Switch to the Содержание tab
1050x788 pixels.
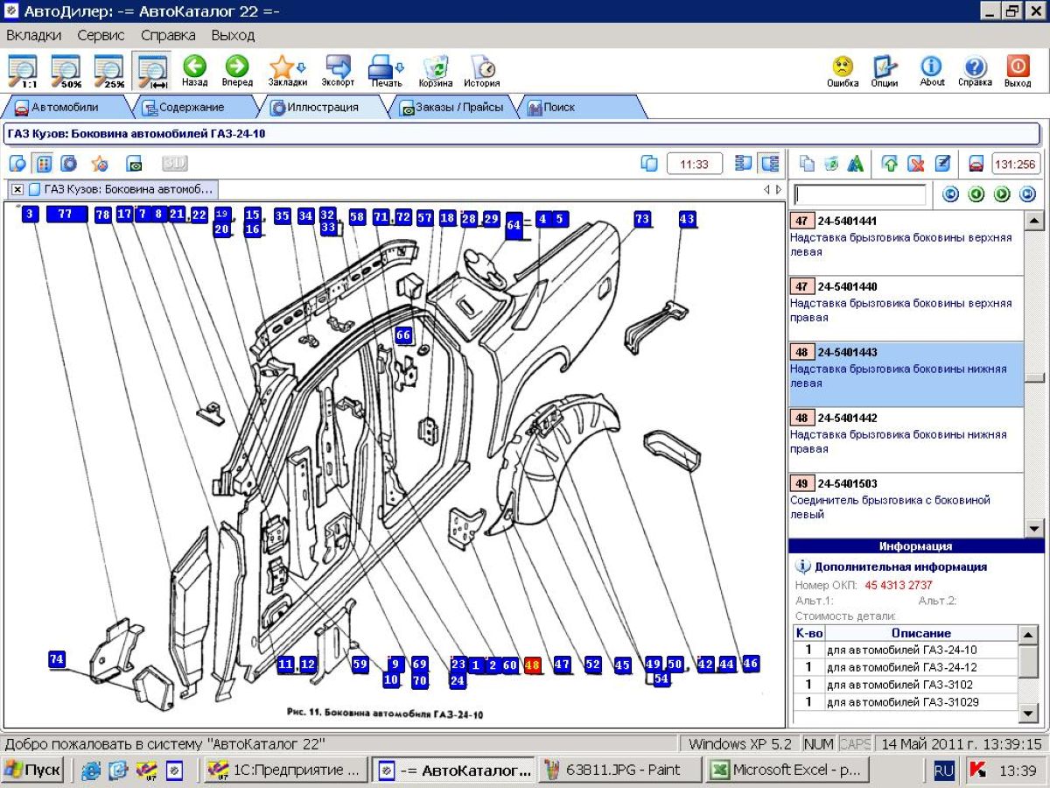pos(191,108)
